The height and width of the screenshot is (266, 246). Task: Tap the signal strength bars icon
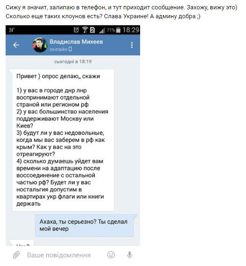(102, 31)
